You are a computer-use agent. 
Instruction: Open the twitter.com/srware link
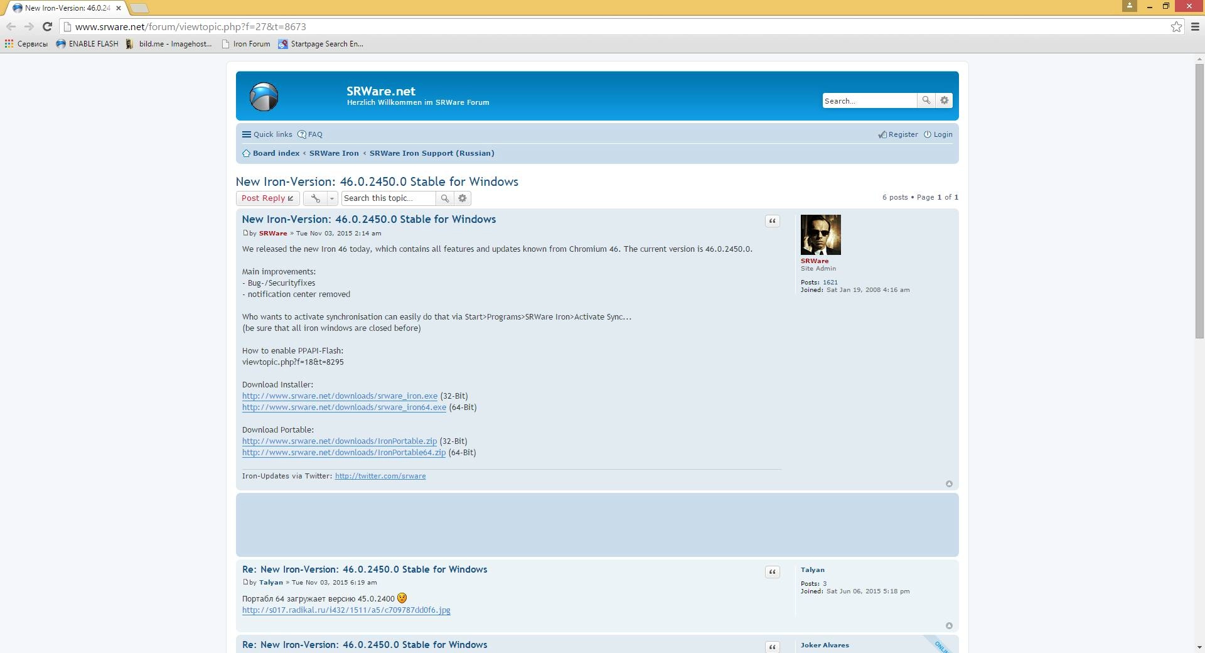click(x=380, y=476)
